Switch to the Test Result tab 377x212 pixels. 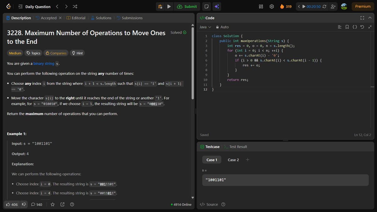pyautogui.click(x=235, y=147)
